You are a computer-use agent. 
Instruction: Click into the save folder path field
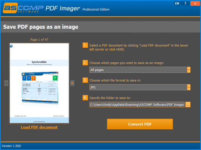pos(137,105)
